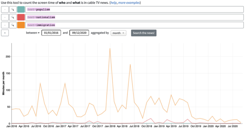Open the help link
This screenshot has width=245, height=129.
point(114,3)
